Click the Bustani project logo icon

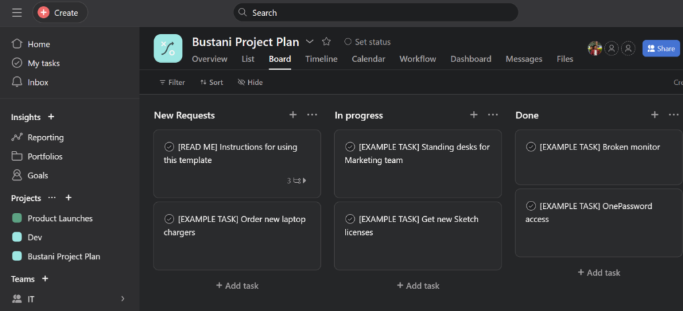tap(167, 49)
